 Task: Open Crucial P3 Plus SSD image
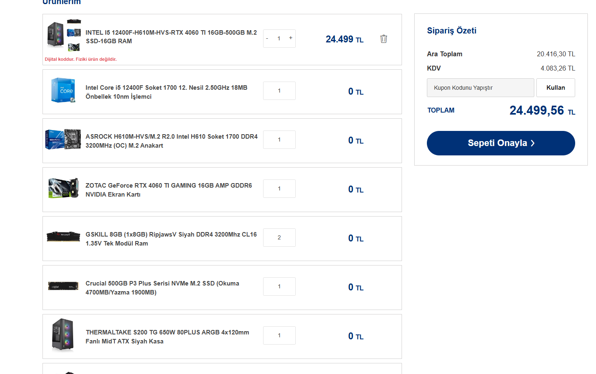click(63, 286)
